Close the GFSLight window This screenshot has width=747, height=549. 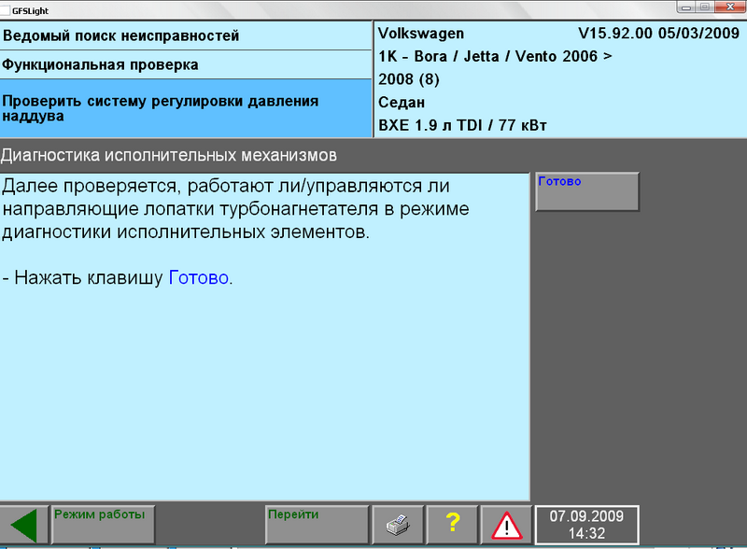point(730,7)
